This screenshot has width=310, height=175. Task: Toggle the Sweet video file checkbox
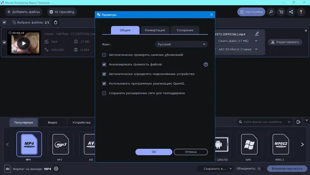tap(4, 42)
